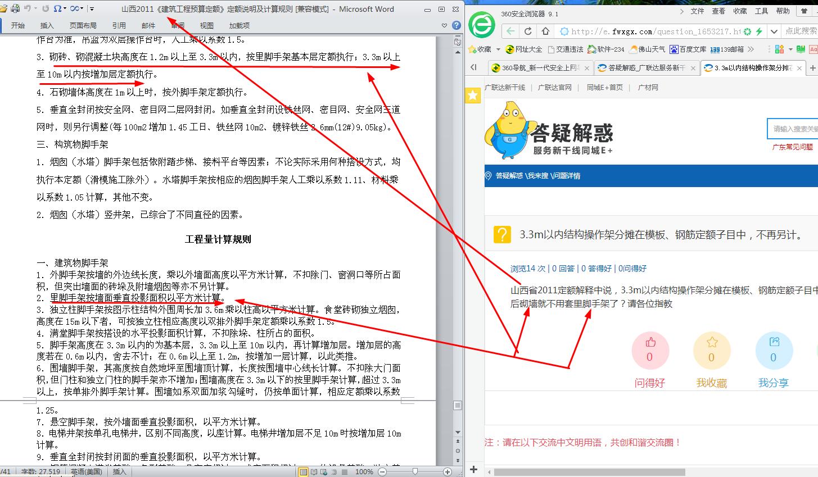Click the lightning speed mode icon in address bar
This screenshot has width=818, height=477.
(x=759, y=31)
